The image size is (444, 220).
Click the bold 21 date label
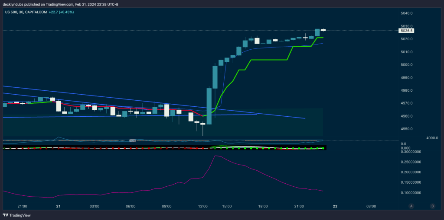[x=59, y=207]
